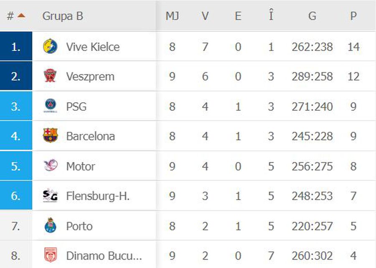Open the Dinamo Bucu... team link
The height and width of the screenshot is (268, 376).
104,256
